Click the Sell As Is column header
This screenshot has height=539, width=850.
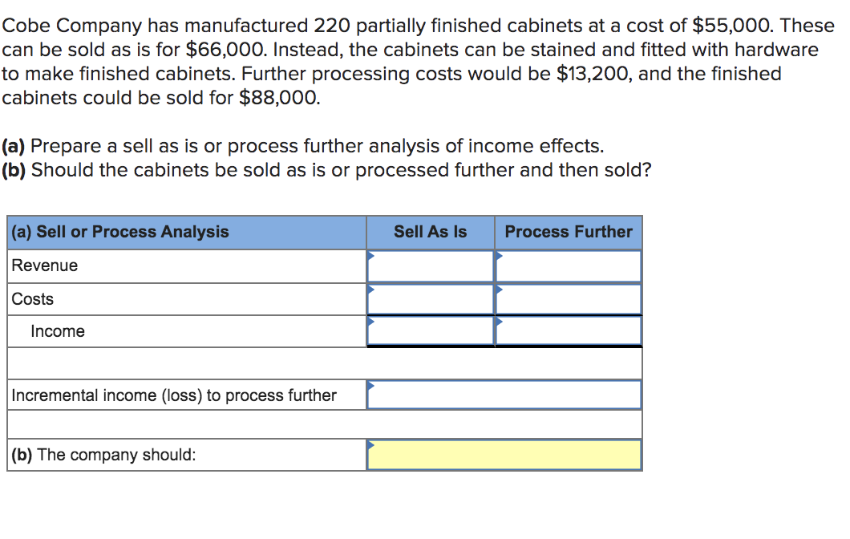point(431,232)
